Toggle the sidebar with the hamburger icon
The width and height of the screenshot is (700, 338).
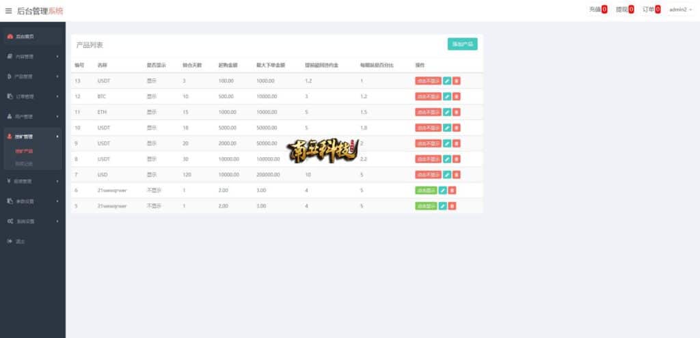[x=8, y=11]
